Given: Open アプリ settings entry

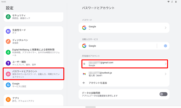Looking at the screenshot, I should pyautogui.click(x=33, y=100).
